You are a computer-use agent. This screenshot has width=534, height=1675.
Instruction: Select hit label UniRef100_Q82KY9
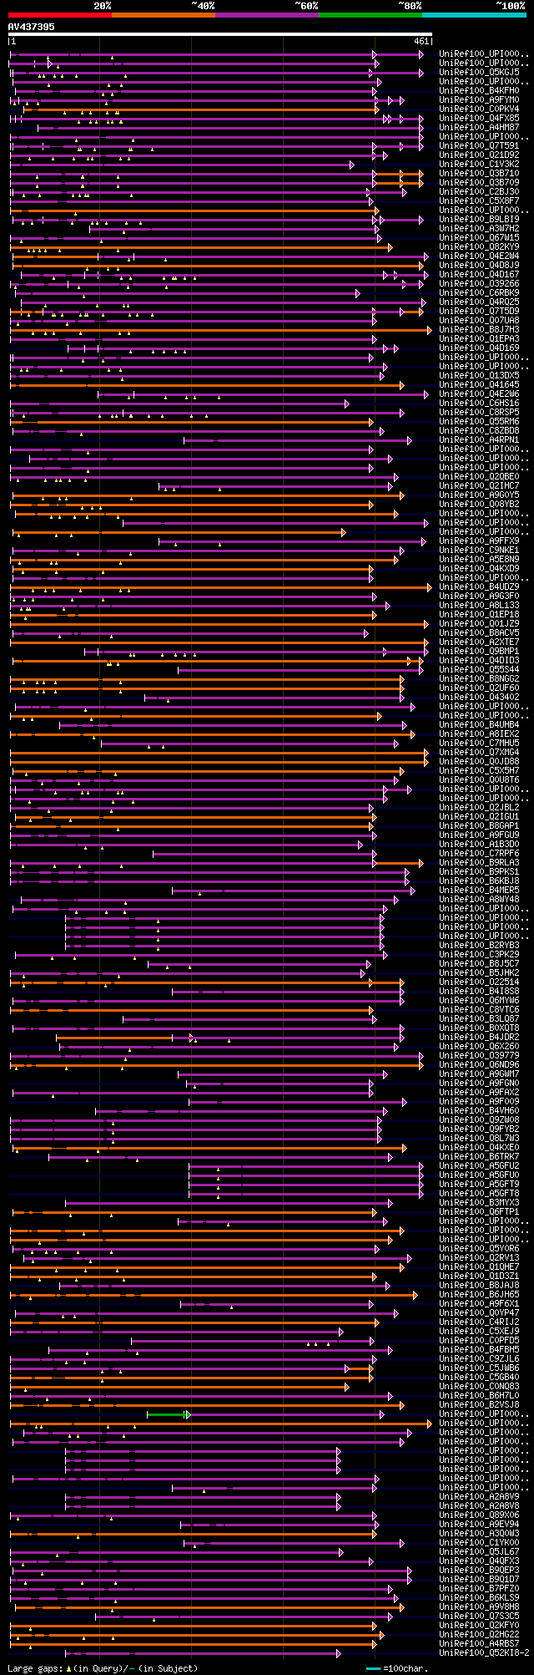click(481, 246)
